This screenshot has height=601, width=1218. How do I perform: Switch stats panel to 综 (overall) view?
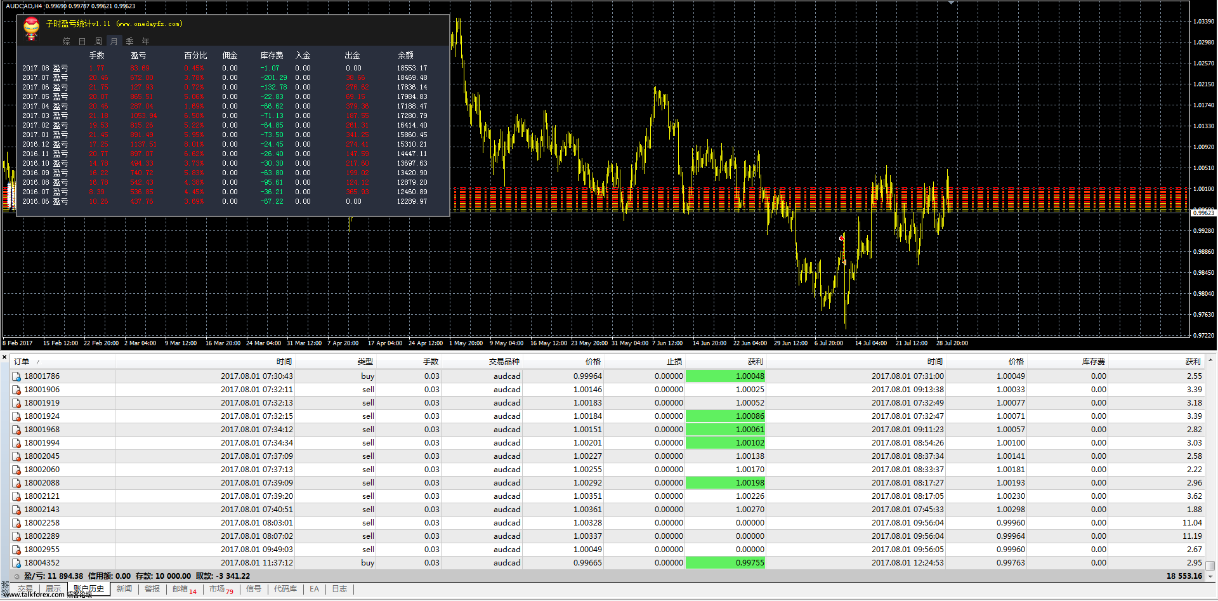click(x=67, y=41)
